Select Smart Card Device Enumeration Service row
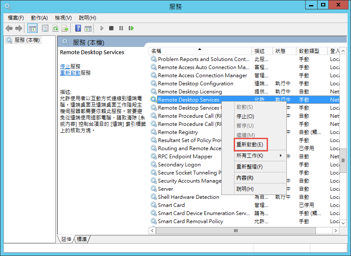 click(244, 213)
